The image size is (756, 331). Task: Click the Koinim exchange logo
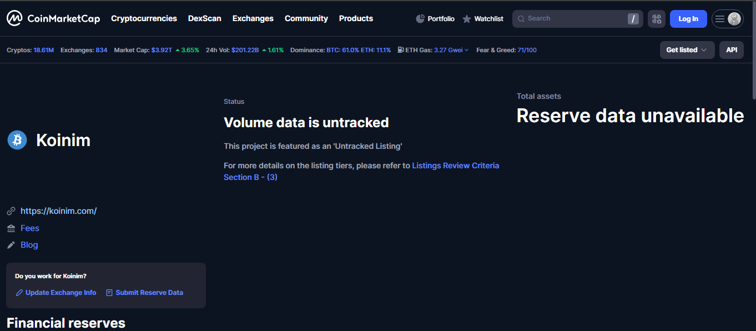pyautogui.click(x=17, y=140)
